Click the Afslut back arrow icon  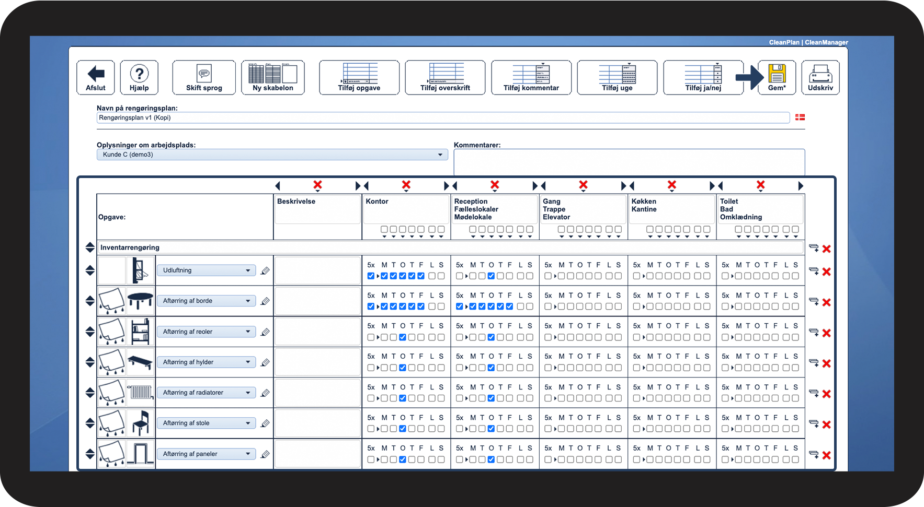[95, 74]
